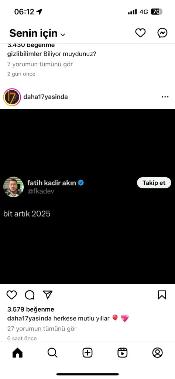Open daha17yasinda profile from post header
This screenshot has height=379, width=175.
[45, 97]
